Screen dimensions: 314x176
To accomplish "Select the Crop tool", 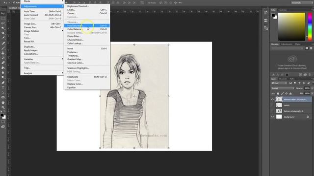I will coord(3,33).
